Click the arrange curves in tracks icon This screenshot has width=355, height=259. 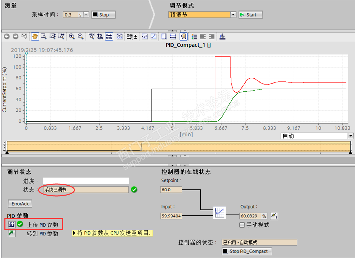(x=119, y=36)
